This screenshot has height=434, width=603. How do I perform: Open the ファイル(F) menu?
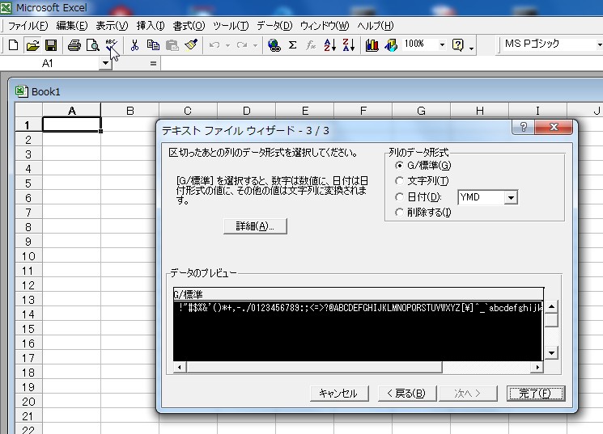coord(28,26)
